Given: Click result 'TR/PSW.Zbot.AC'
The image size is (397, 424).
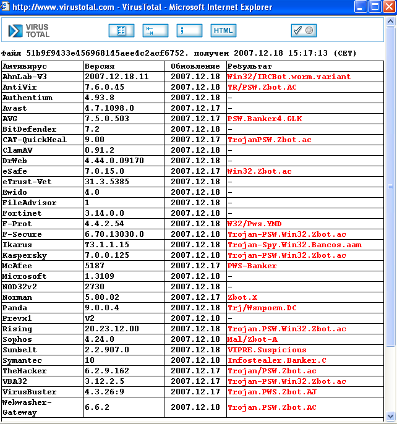Looking at the screenshot, I should pos(262,87).
